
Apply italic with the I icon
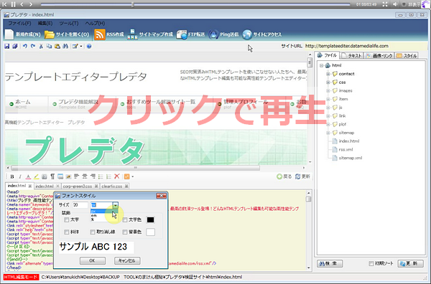(x=20, y=176)
